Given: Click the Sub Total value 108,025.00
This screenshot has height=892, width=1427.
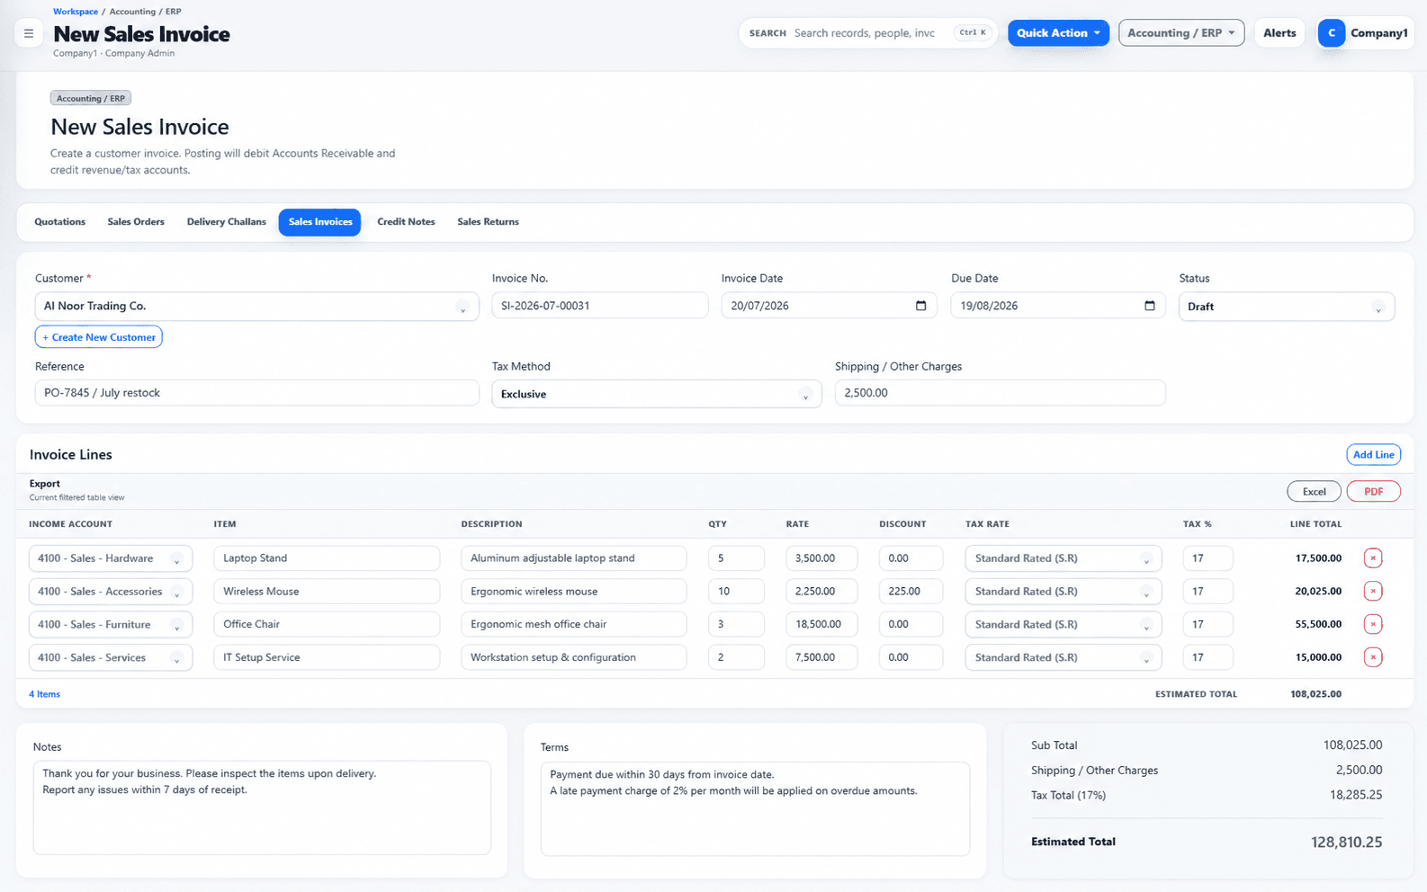Looking at the screenshot, I should (1352, 745).
